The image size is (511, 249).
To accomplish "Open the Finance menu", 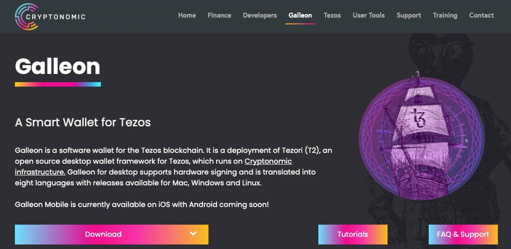I will click(219, 15).
